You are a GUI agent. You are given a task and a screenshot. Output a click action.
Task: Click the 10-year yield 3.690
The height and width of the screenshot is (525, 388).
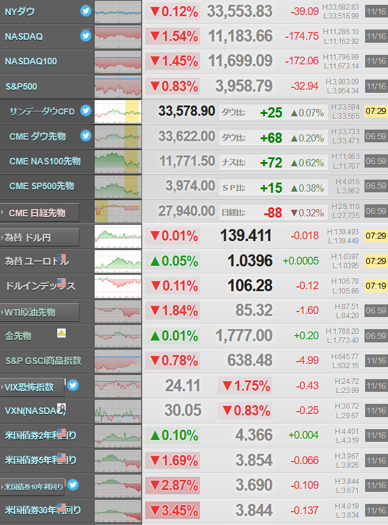[x=254, y=485]
